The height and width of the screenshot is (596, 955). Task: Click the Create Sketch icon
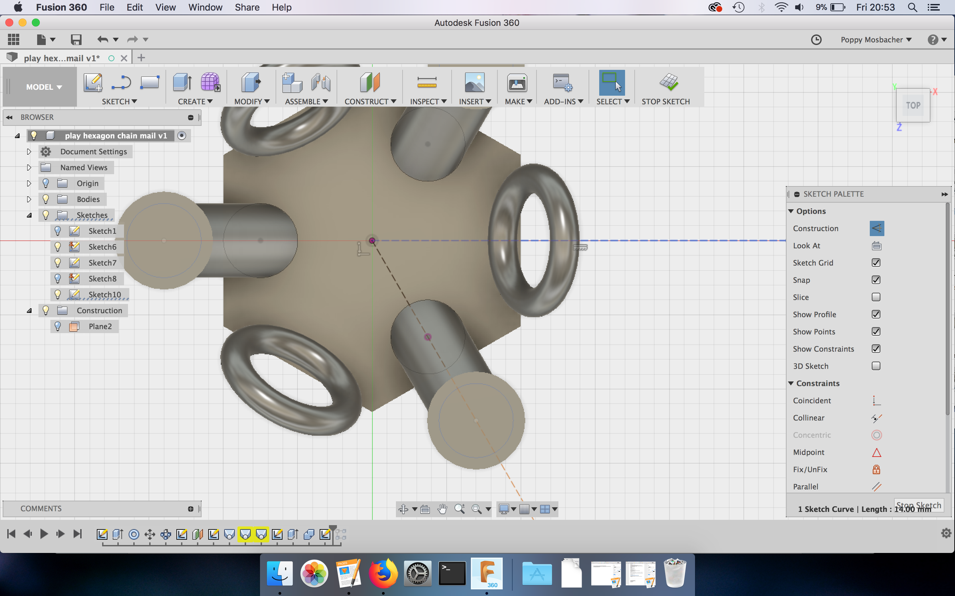point(93,82)
